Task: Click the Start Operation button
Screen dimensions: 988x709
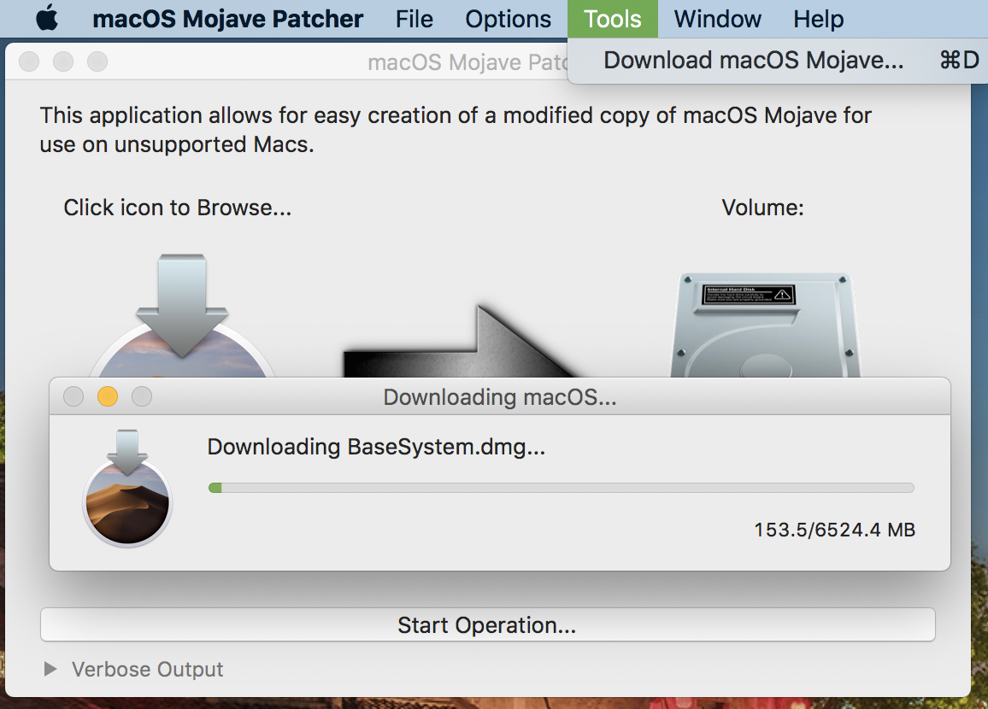Action: [x=488, y=624]
